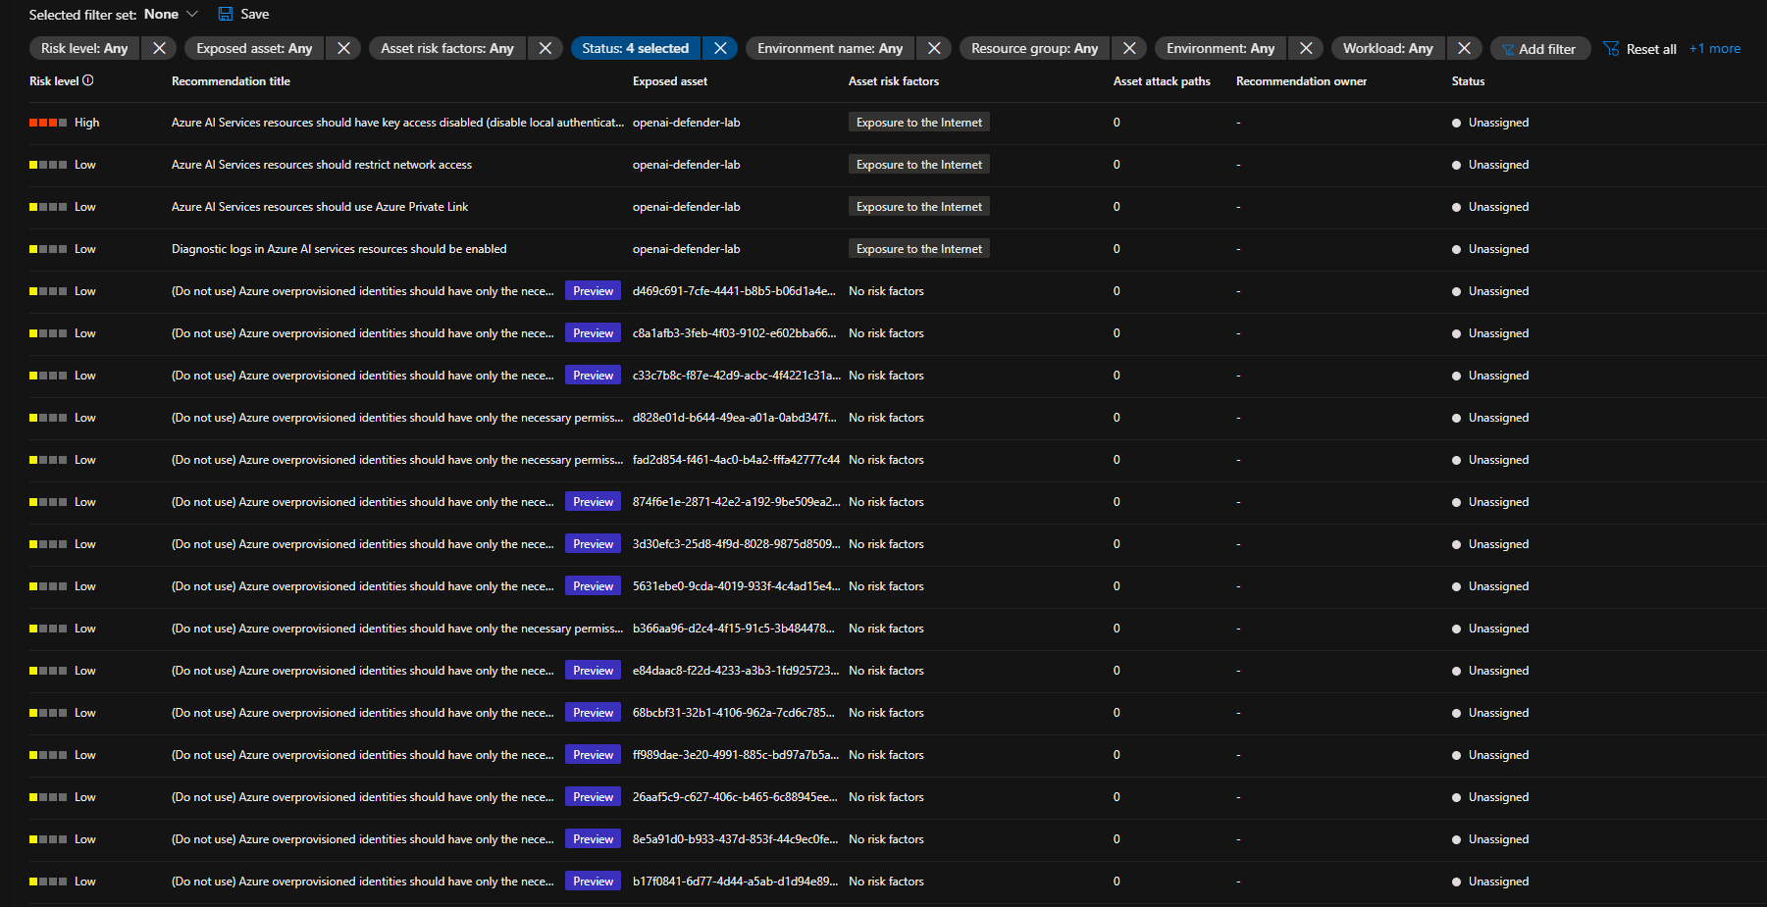This screenshot has width=1767, height=907.
Task: Click the Add filter button
Action: point(1539,49)
